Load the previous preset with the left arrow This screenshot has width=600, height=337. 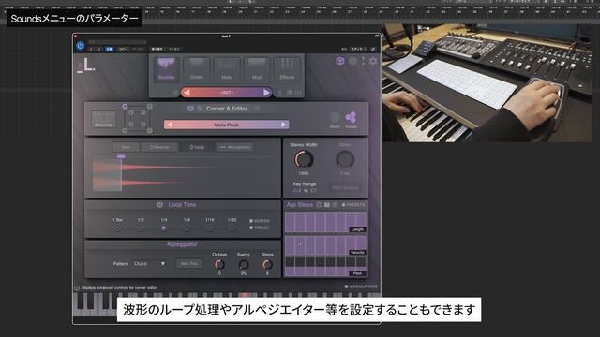click(187, 93)
